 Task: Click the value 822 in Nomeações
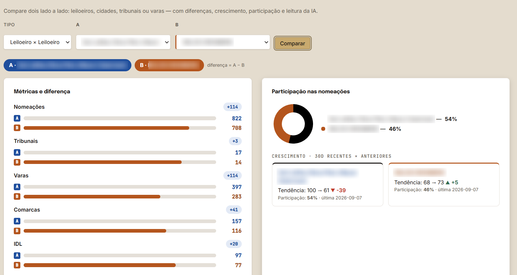coord(237,118)
